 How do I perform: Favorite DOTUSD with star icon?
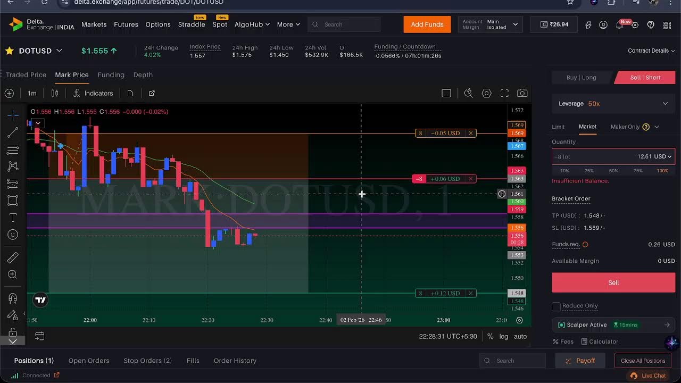point(10,51)
